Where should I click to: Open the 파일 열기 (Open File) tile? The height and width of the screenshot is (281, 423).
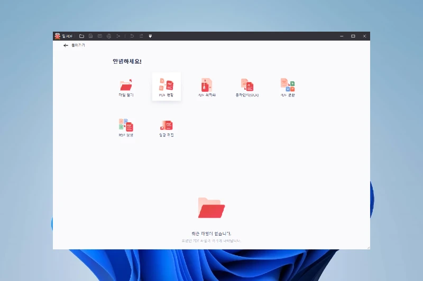[126, 87]
